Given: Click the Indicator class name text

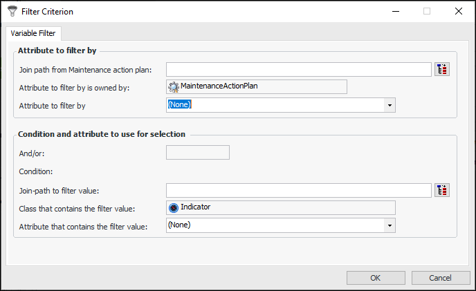Looking at the screenshot, I should pos(196,207).
